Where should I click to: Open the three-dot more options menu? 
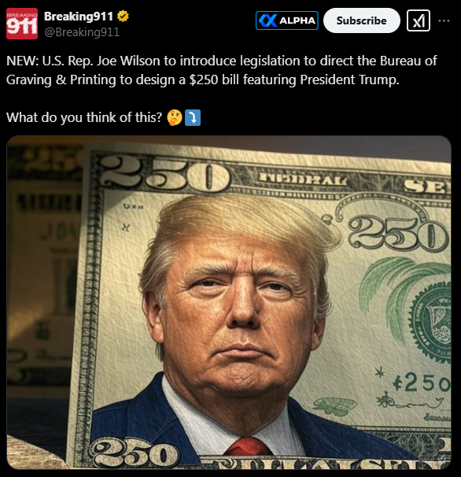pyautogui.click(x=444, y=20)
